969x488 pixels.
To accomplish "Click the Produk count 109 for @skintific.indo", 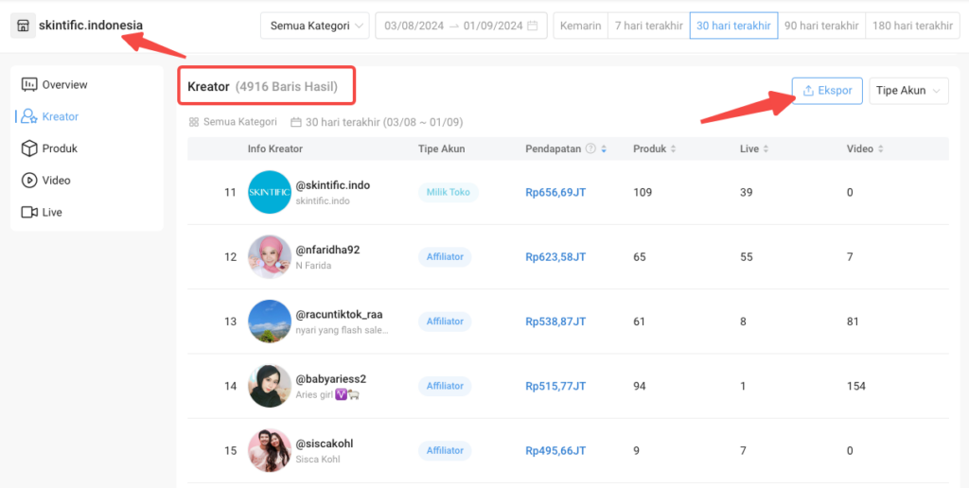I will point(643,192).
